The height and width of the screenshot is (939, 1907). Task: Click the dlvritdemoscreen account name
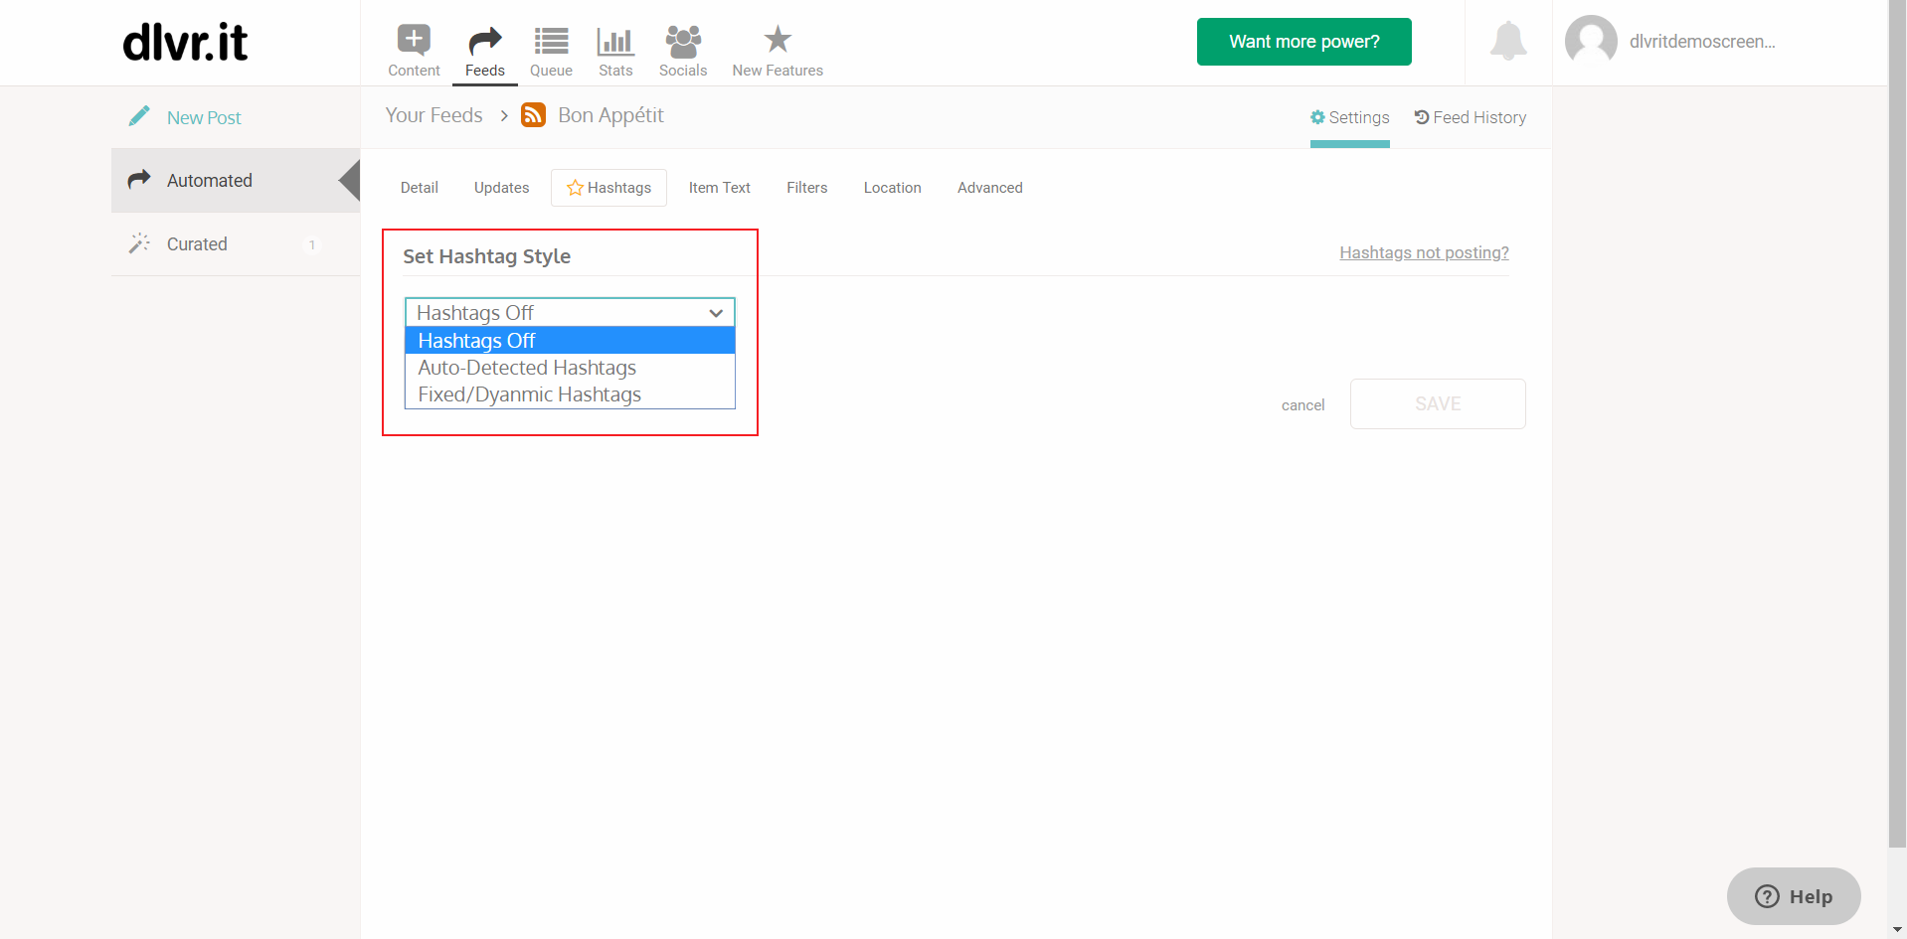tap(1702, 42)
